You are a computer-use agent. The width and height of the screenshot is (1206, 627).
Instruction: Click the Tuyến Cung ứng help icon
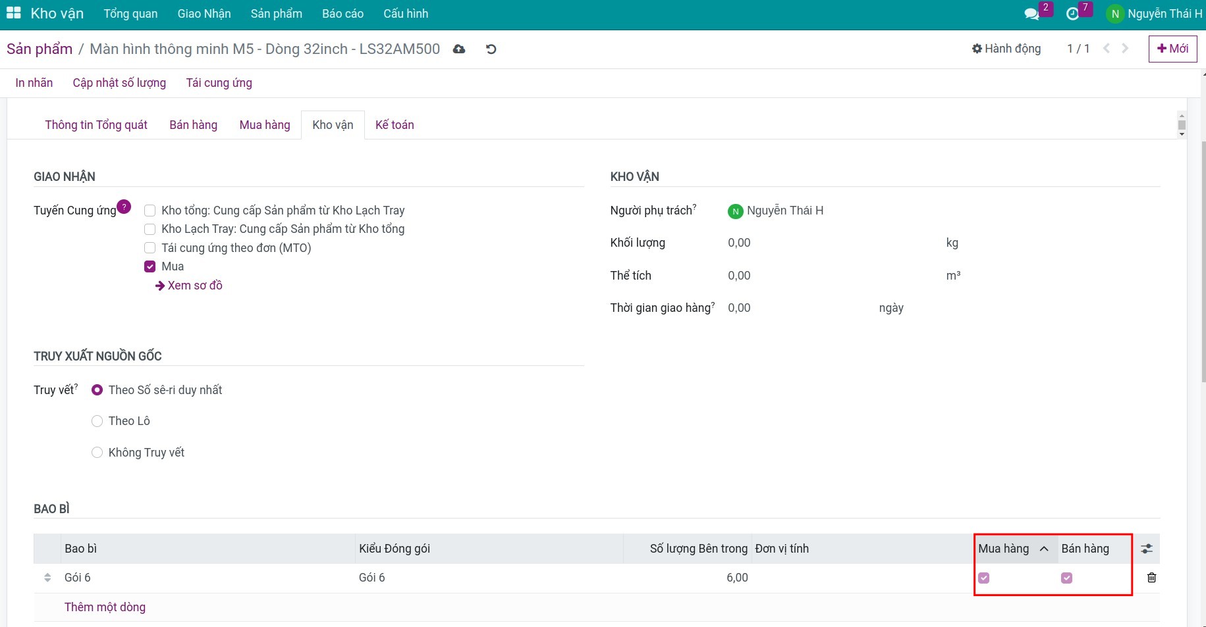[124, 207]
